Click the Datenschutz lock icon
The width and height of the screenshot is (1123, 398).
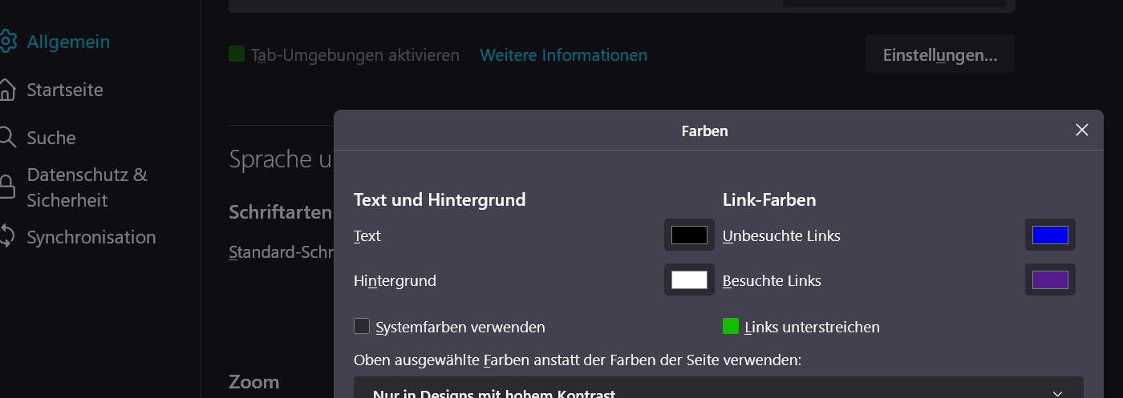click(x=7, y=187)
